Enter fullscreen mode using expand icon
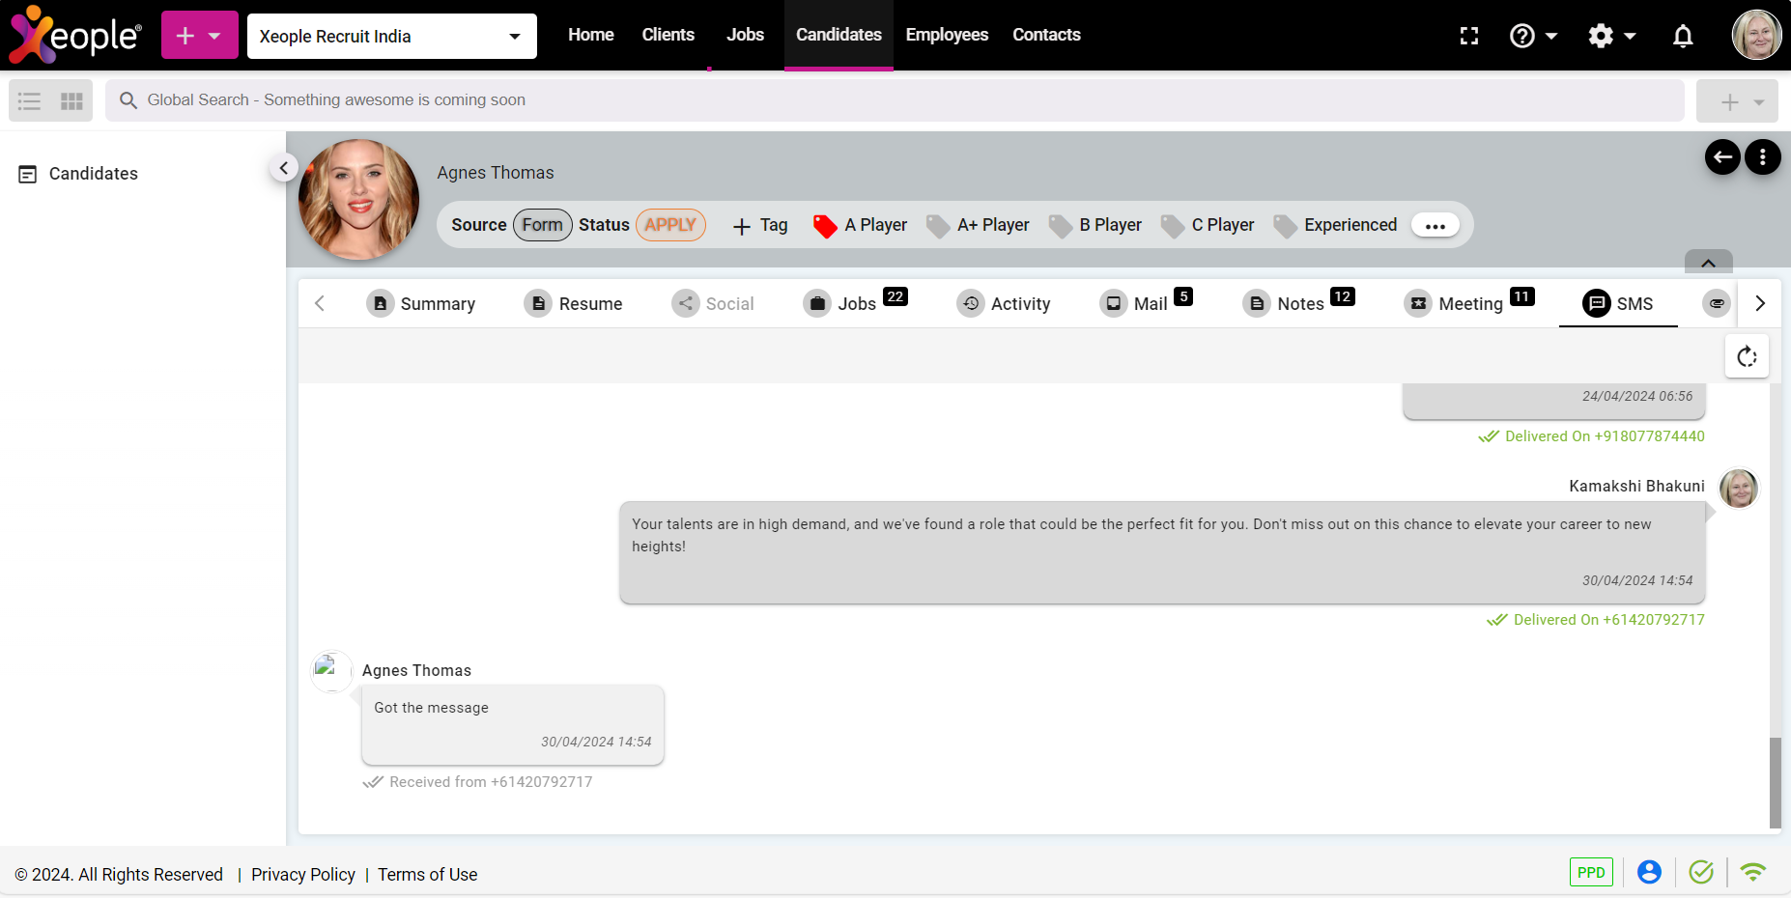 point(1469,36)
